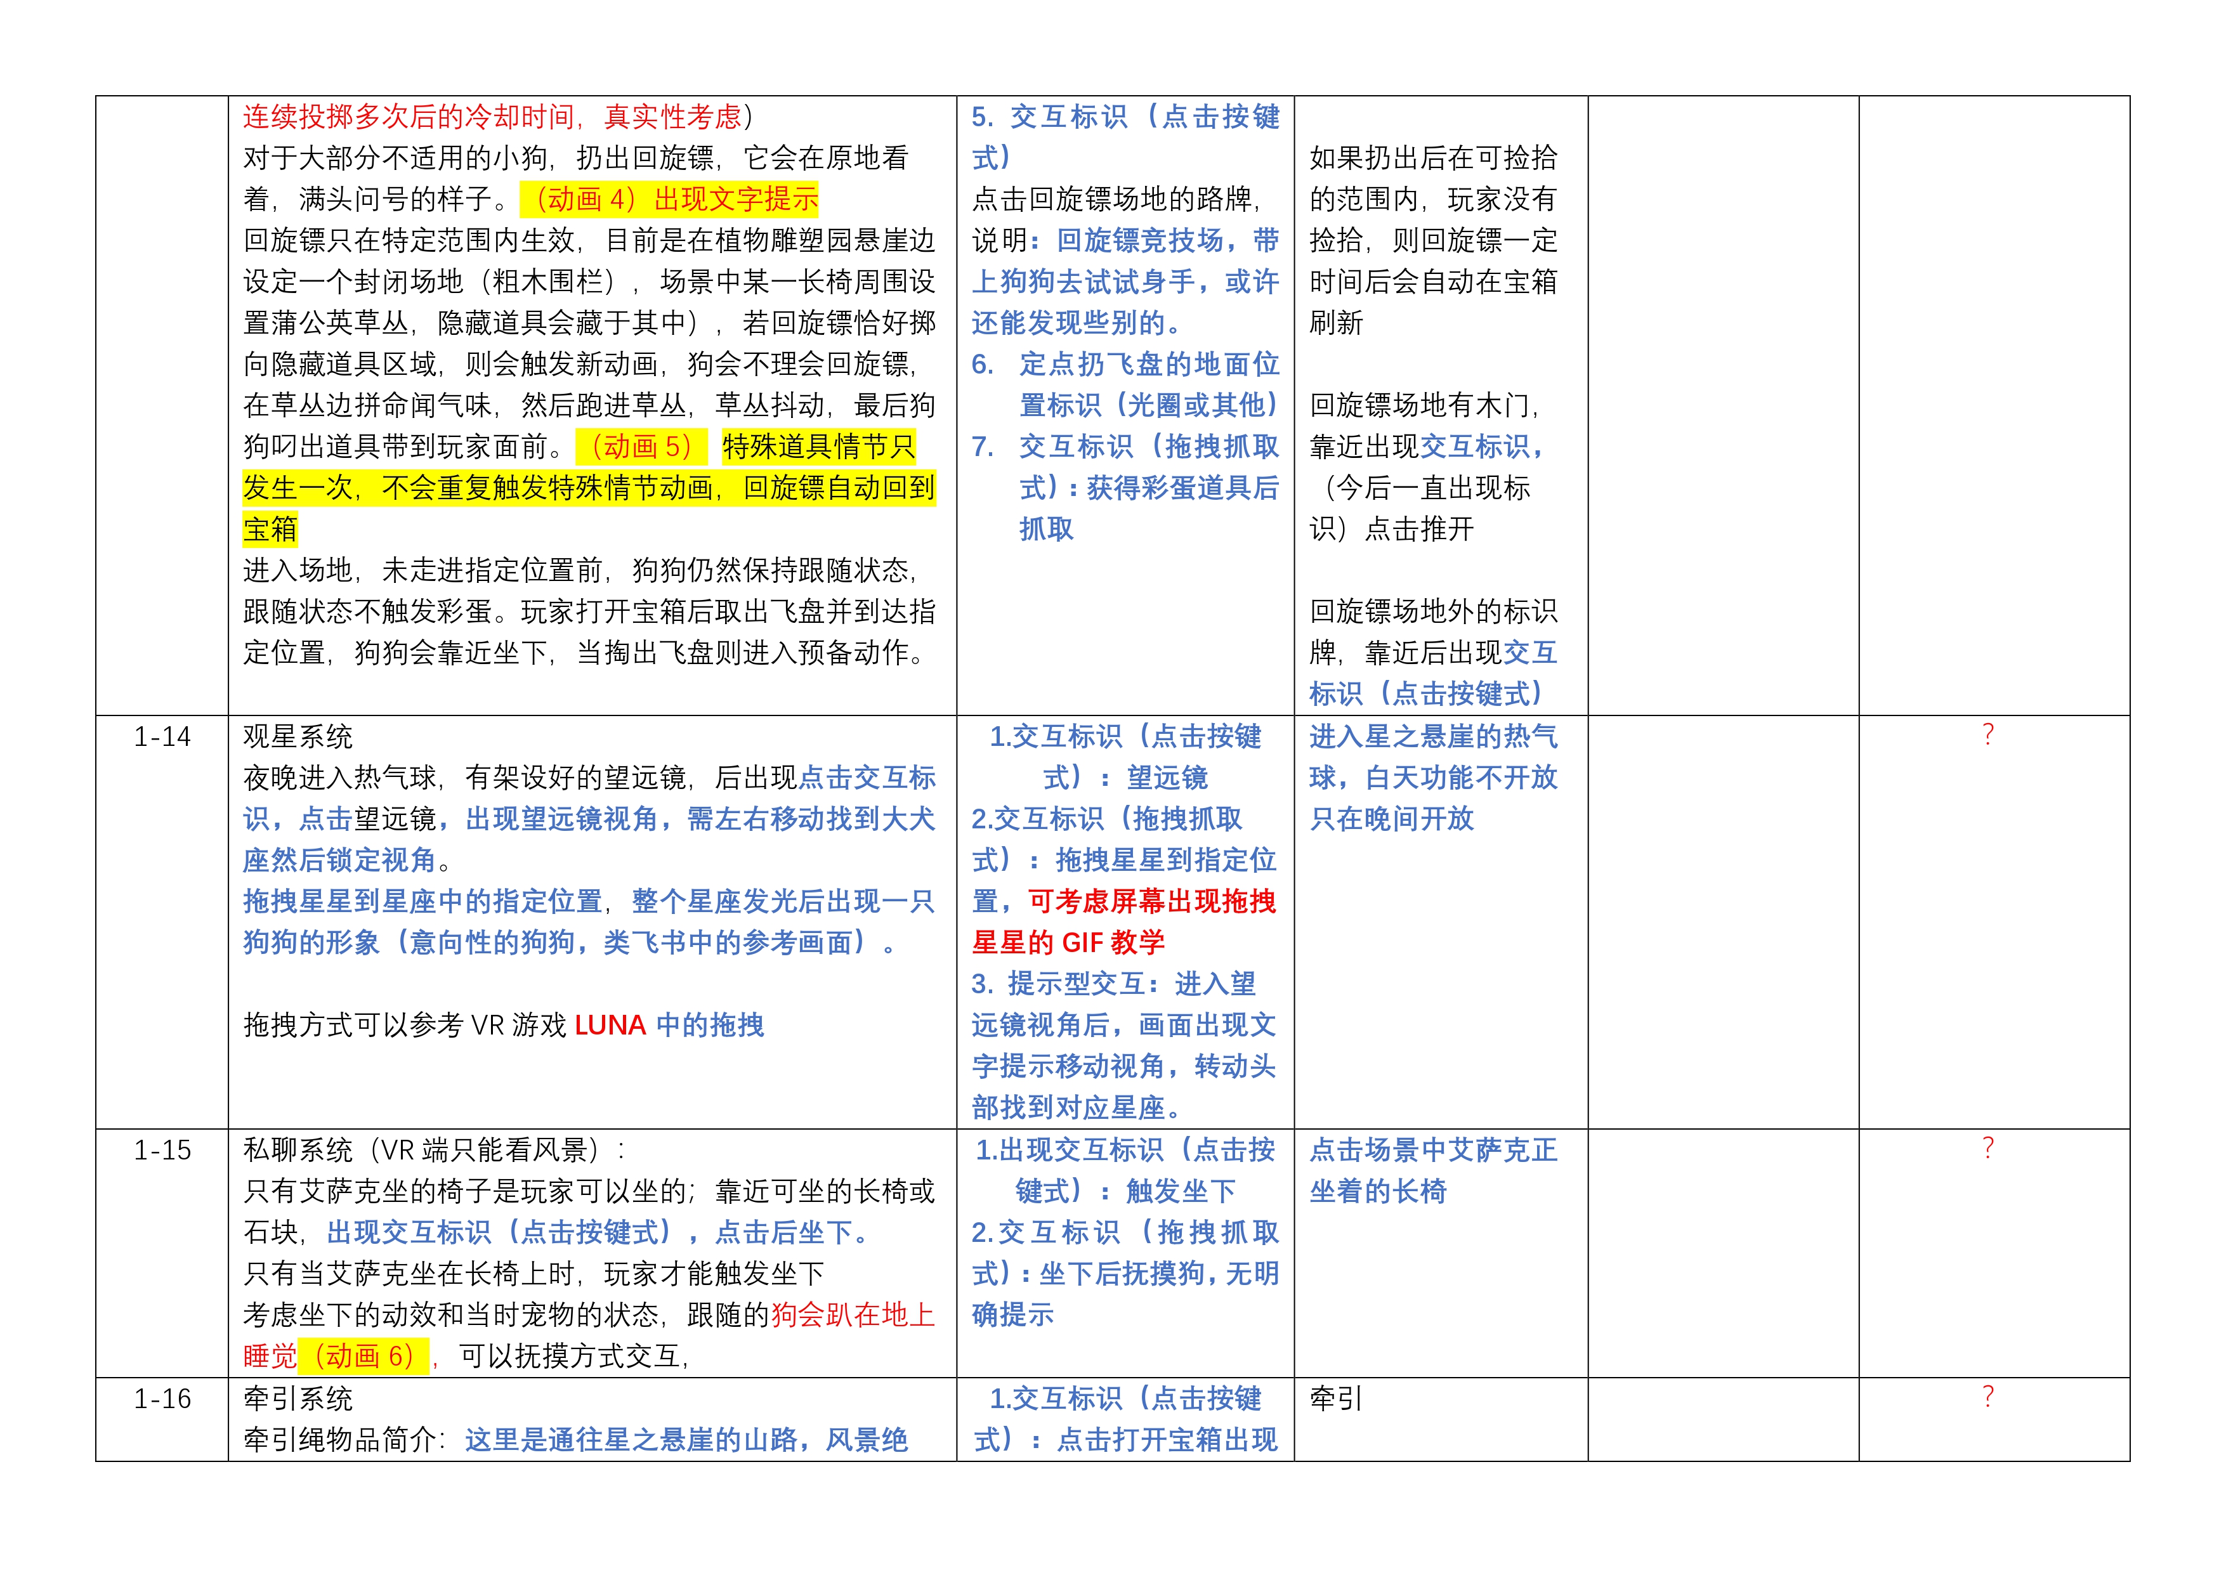Click the red text 连续投掷多次后的冷却时间
This screenshot has height=1573, width=2226.
point(409,116)
